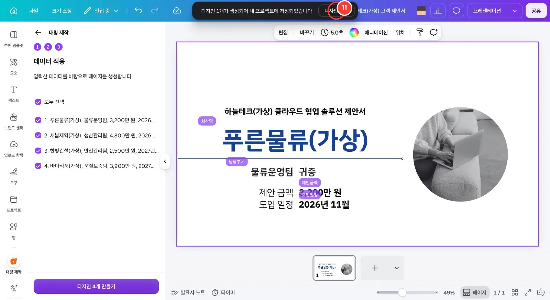
Task: Open the Uploads panel
Action: [x=14, y=149]
